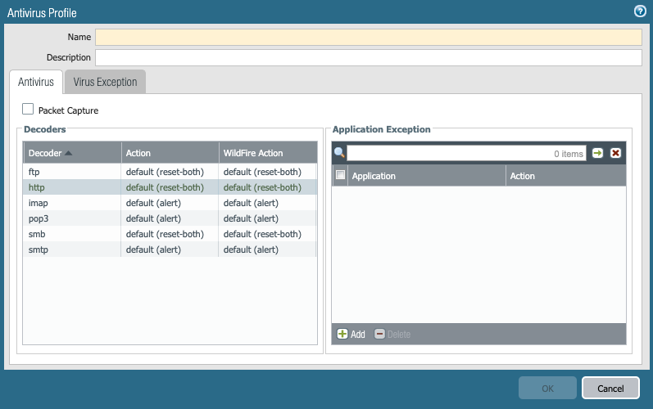Screen dimensions: 653x409
Task: Focus the Name input field
Action: click(369, 37)
